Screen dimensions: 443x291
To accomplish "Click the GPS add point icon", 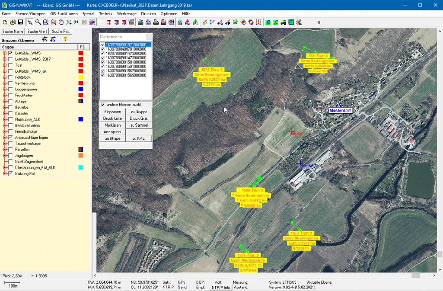I will click(x=195, y=22).
